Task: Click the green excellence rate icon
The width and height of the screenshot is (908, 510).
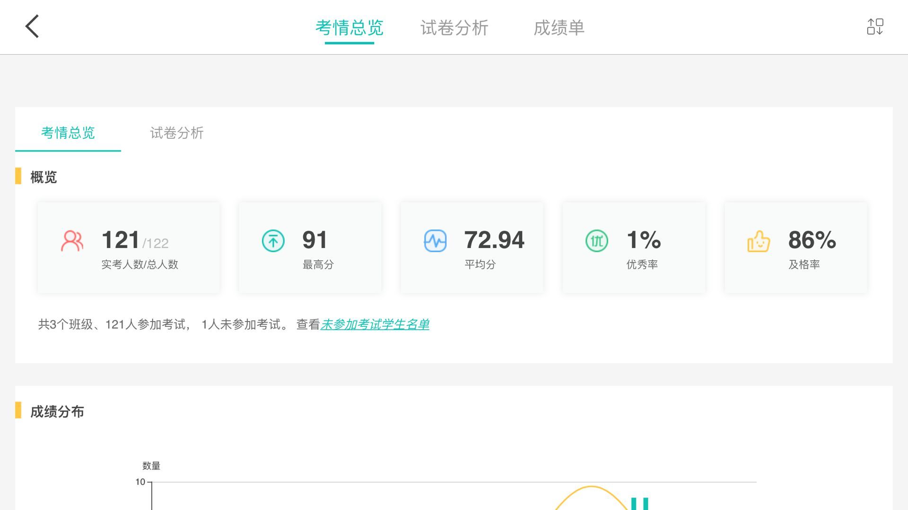Action: (596, 241)
